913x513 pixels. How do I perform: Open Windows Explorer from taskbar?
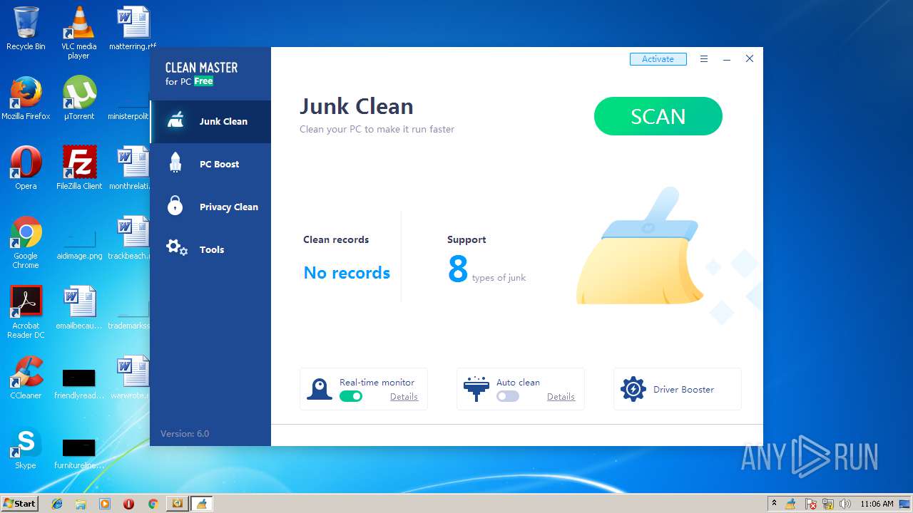click(x=81, y=504)
